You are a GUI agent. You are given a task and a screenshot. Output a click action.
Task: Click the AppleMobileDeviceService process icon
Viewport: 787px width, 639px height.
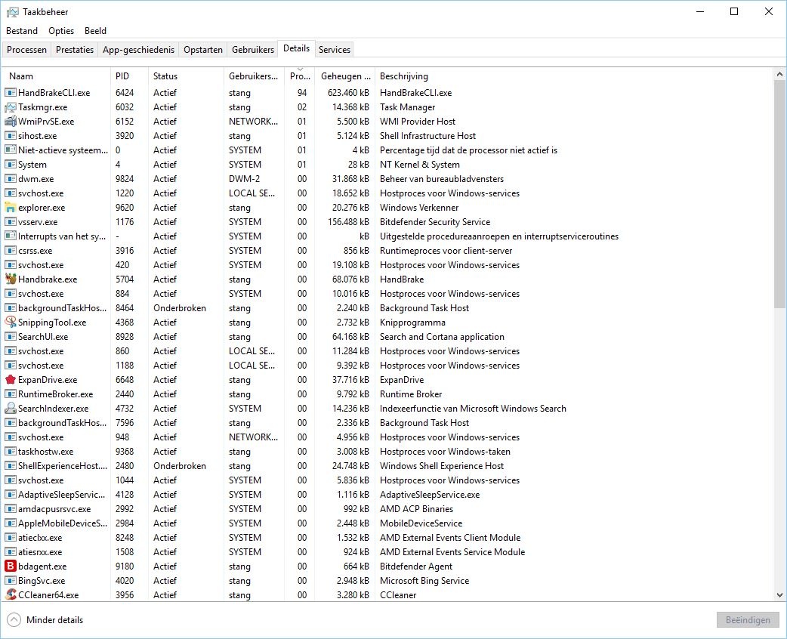click(10, 523)
